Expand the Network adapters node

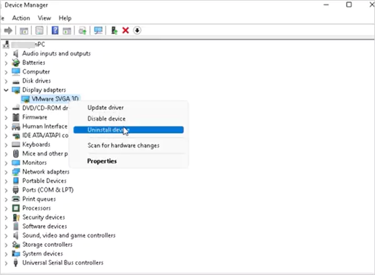[x=6, y=172]
